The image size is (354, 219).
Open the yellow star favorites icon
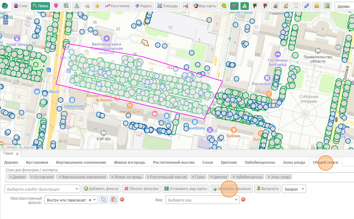(x=97, y=6)
